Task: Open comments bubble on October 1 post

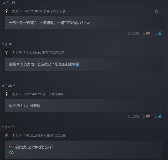Action: pyautogui.click(x=148, y=34)
